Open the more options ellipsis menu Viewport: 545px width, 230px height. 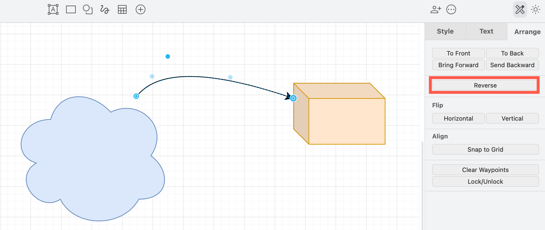(451, 9)
